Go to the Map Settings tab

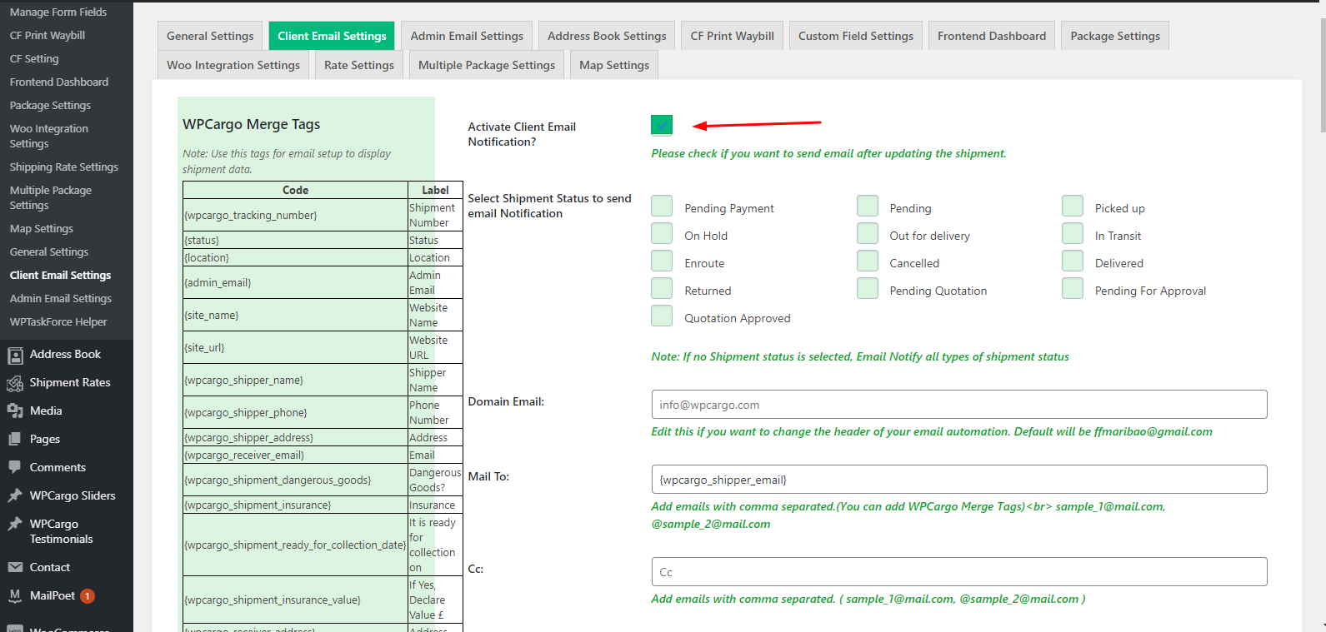tap(614, 65)
